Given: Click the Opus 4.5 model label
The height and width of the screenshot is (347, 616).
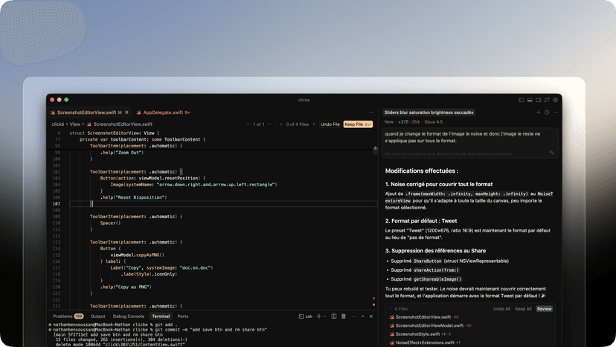Looking at the screenshot, I should pos(433,122).
